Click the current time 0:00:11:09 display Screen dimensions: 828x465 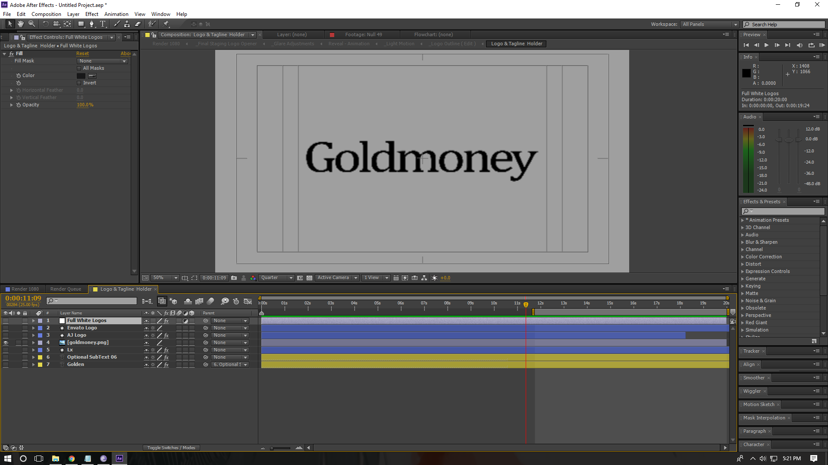pos(23,298)
